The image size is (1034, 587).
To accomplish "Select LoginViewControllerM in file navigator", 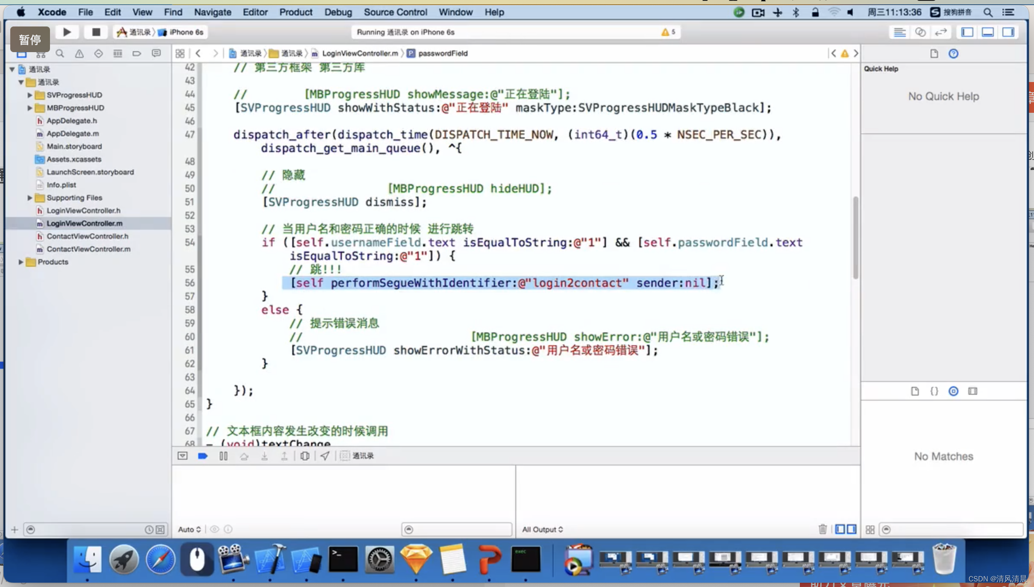I will point(84,223).
